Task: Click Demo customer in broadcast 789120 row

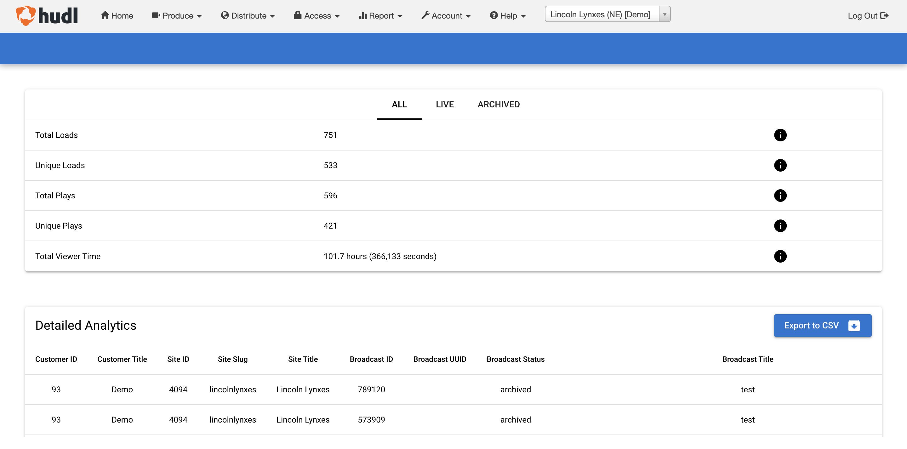Action: [x=122, y=389]
